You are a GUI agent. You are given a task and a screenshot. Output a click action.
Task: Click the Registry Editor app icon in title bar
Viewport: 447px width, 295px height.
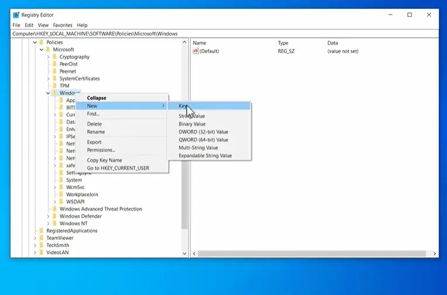pyautogui.click(x=16, y=15)
